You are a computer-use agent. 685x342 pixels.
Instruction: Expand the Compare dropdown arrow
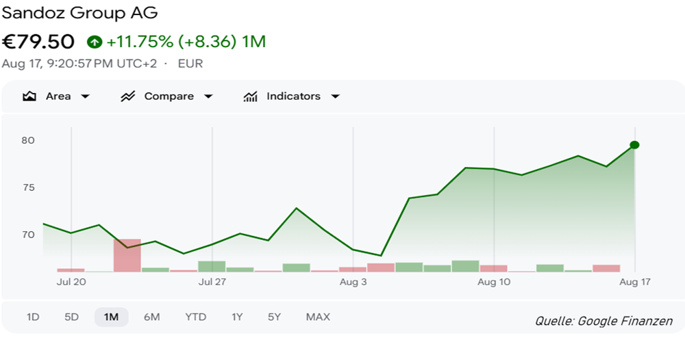(x=208, y=96)
